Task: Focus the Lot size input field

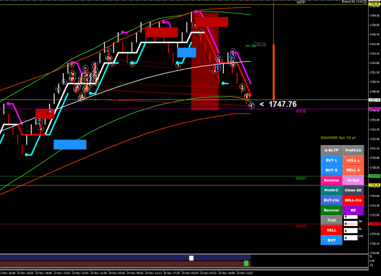Action: click(x=351, y=238)
